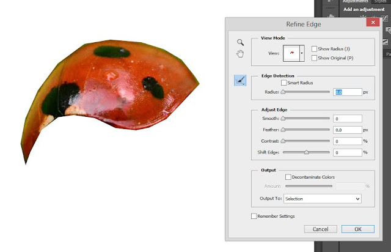Switch to the Styles panel tab
The height and width of the screenshot is (252, 391).
pyautogui.click(x=380, y=1)
